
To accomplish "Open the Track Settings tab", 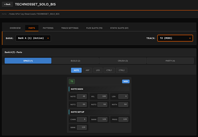I will (x=70, y=28).
